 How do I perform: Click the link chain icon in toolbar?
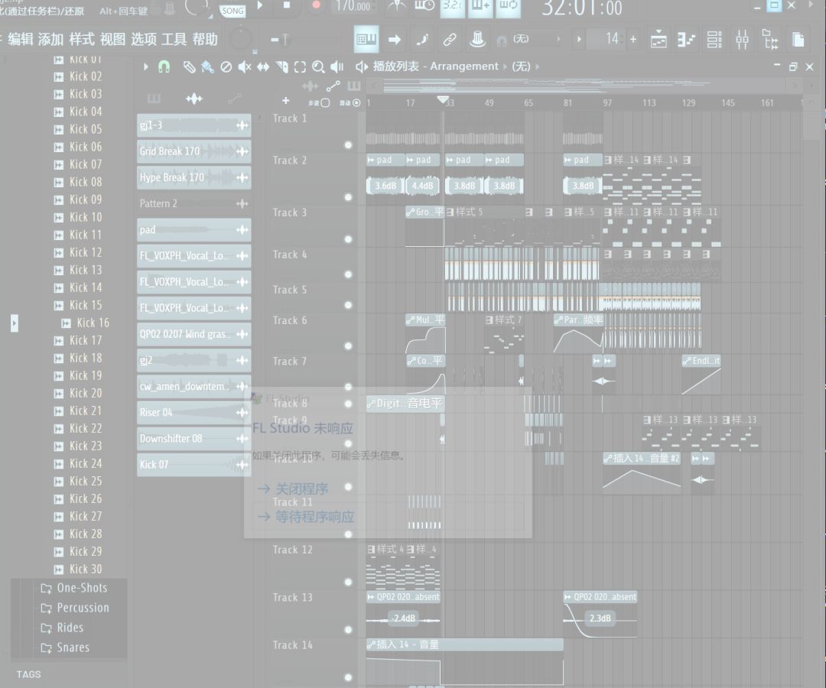tap(450, 40)
